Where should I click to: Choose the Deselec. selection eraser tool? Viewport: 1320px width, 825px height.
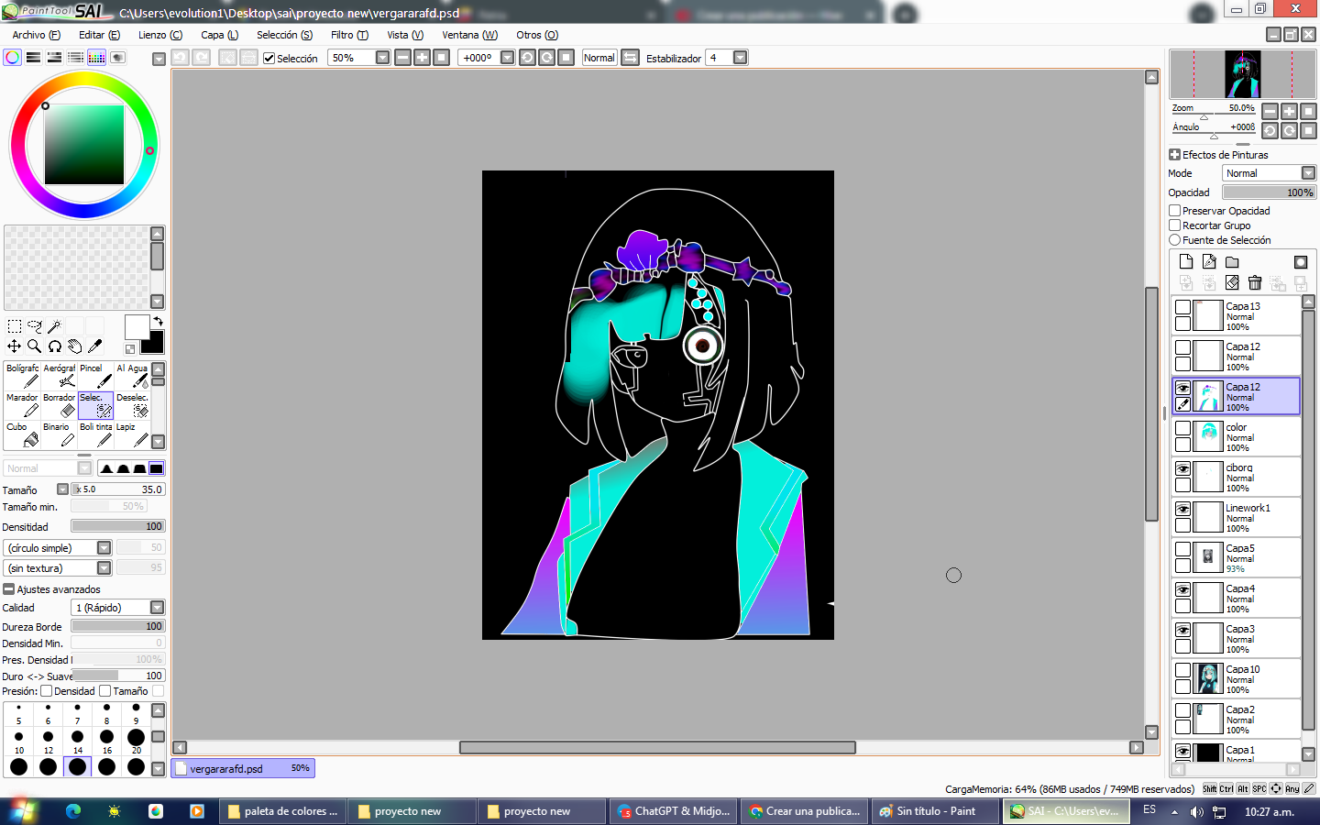pos(132,405)
